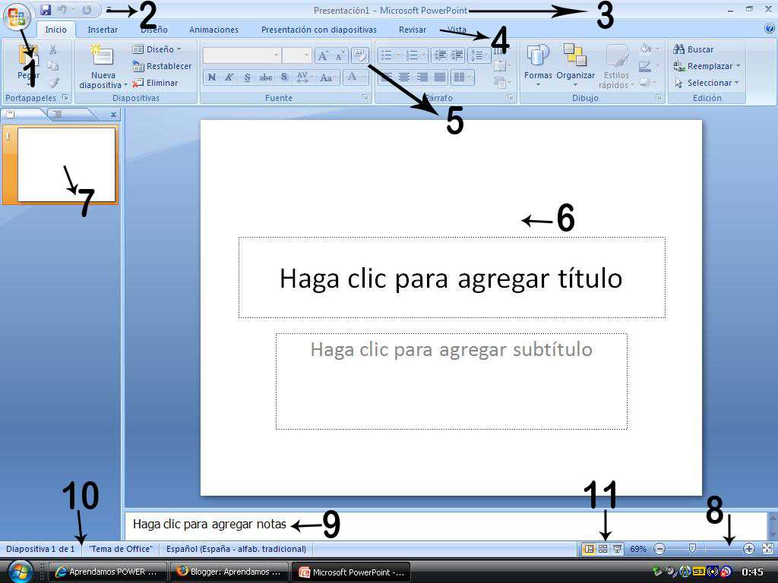The height and width of the screenshot is (583, 778).
Task: Open columns dropdown in Párrafo group
Action: click(x=463, y=77)
